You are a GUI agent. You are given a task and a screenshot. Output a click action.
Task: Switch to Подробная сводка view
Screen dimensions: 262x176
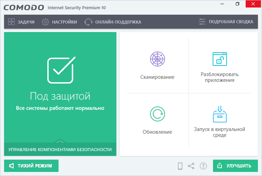click(231, 22)
